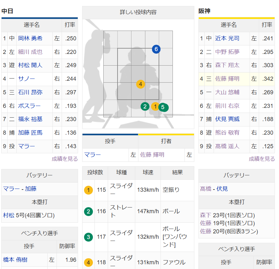Click 佐藤 19号 home run entry
Screen dimensions: 279x269
coord(227,223)
